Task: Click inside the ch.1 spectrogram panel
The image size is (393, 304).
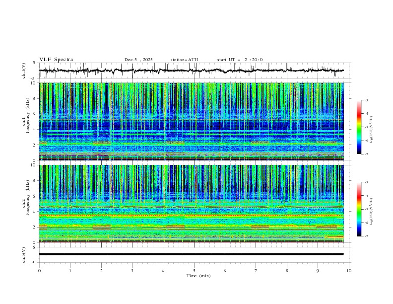Action: point(194,121)
